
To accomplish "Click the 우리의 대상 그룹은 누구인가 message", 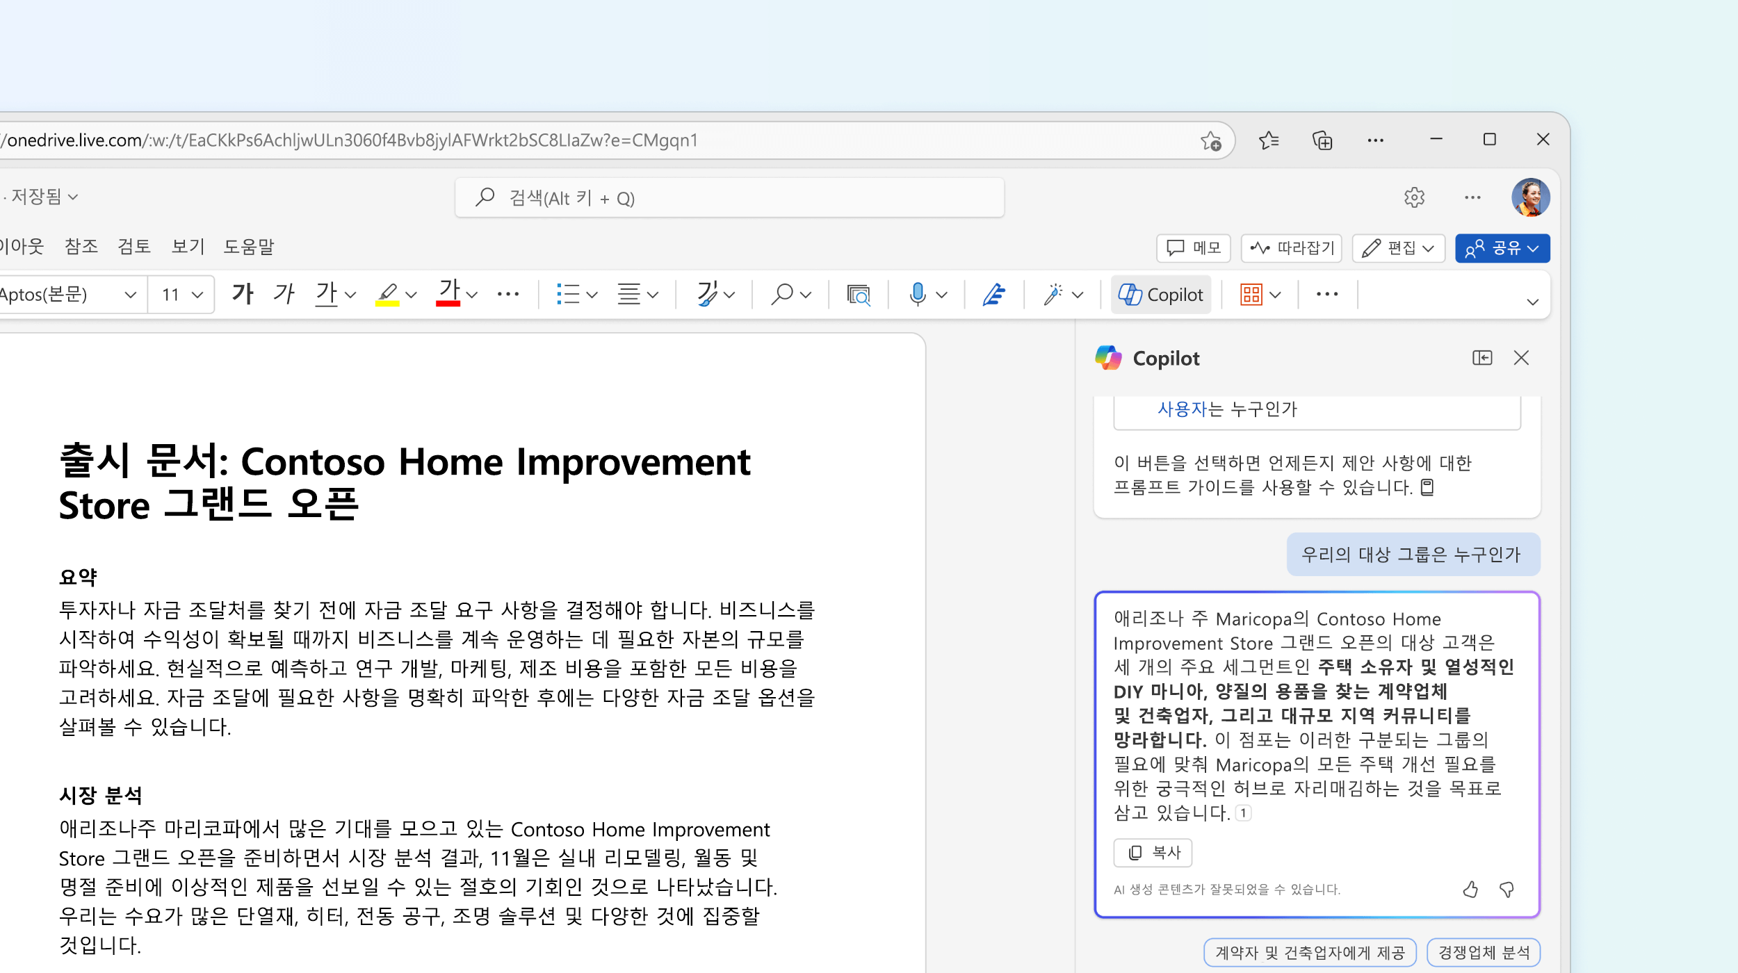I will tap(1413, 555).
